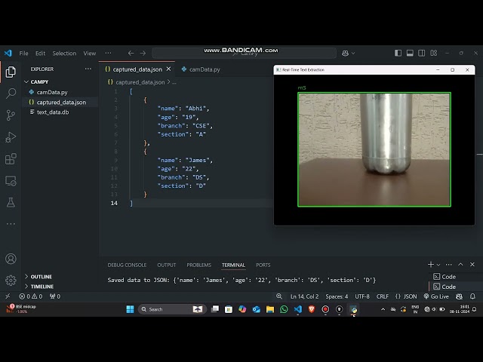Image resolution: width=483 pixels, height=362 pixels.
Task: Click the command center search box
Action: point(244,54)
